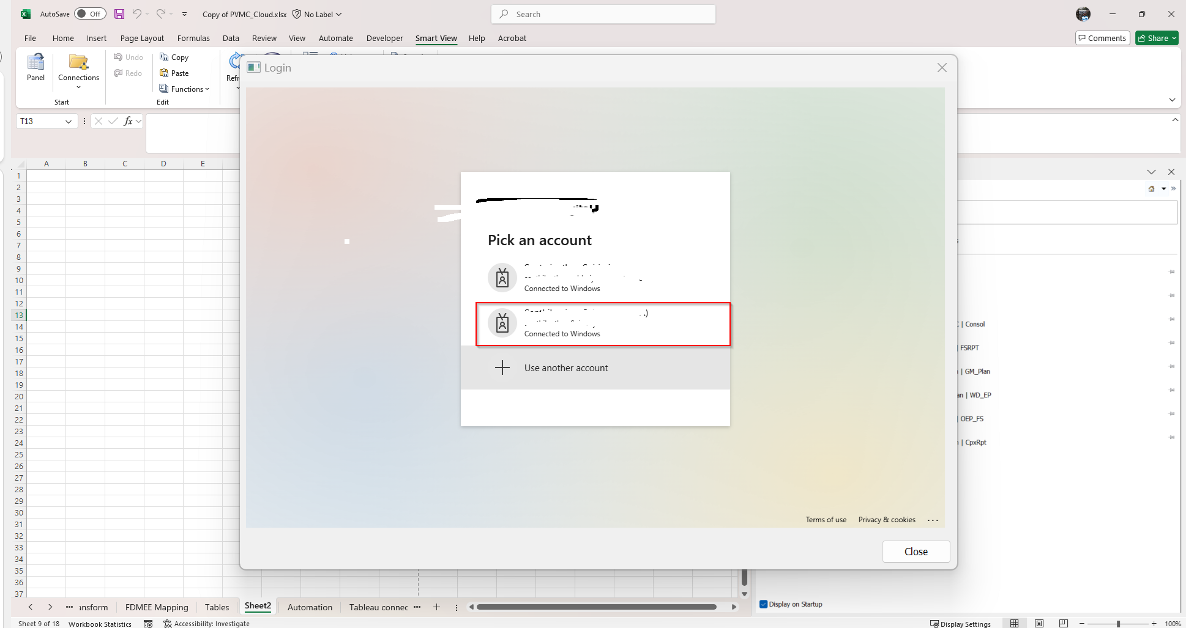This screenshot has width=1186, height=628.
Task: Click the Refresh icon on the ribbon
Action: tap(236, 61)
